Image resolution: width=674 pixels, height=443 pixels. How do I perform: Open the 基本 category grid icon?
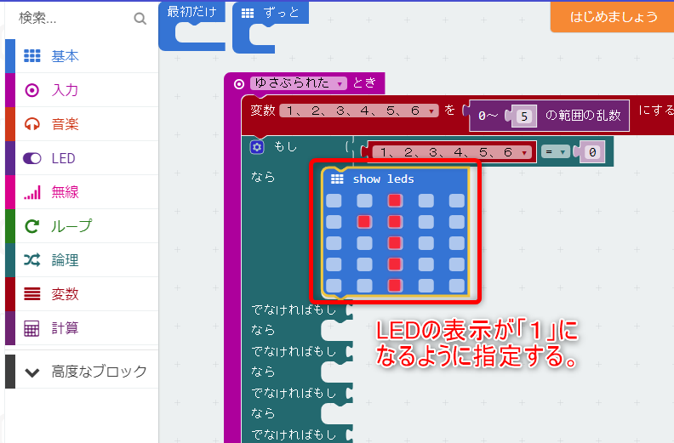tap(32, 56)
